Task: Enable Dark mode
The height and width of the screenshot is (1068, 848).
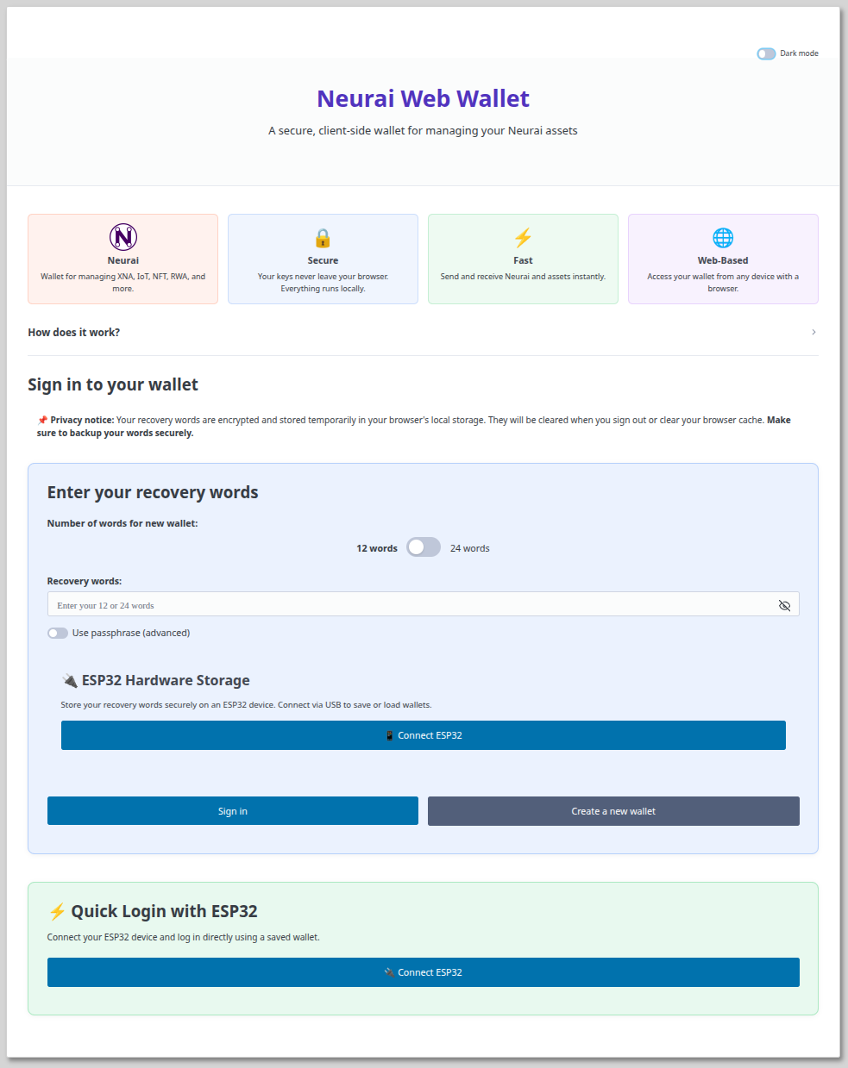Action: click(x=766, y=53)
